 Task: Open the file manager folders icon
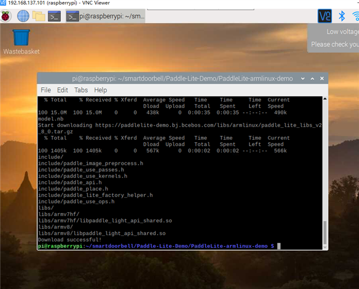coord(39,16)
